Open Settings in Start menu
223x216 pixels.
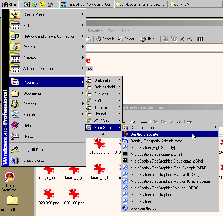pyautogui.click(x=47, y=104)
